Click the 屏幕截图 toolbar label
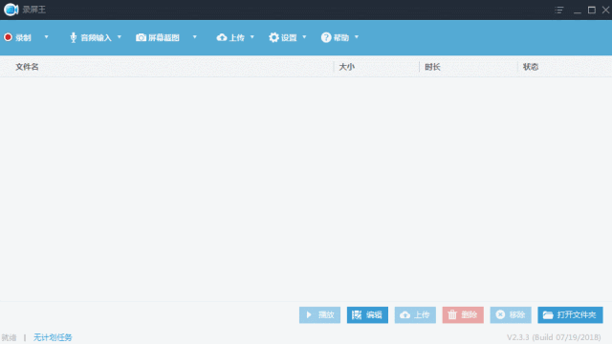 (164, 38)
